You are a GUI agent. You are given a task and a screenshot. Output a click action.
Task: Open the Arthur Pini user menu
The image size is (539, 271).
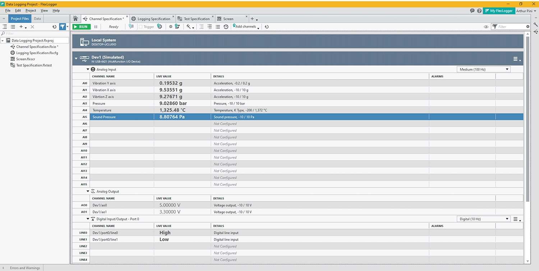(526, 11)
